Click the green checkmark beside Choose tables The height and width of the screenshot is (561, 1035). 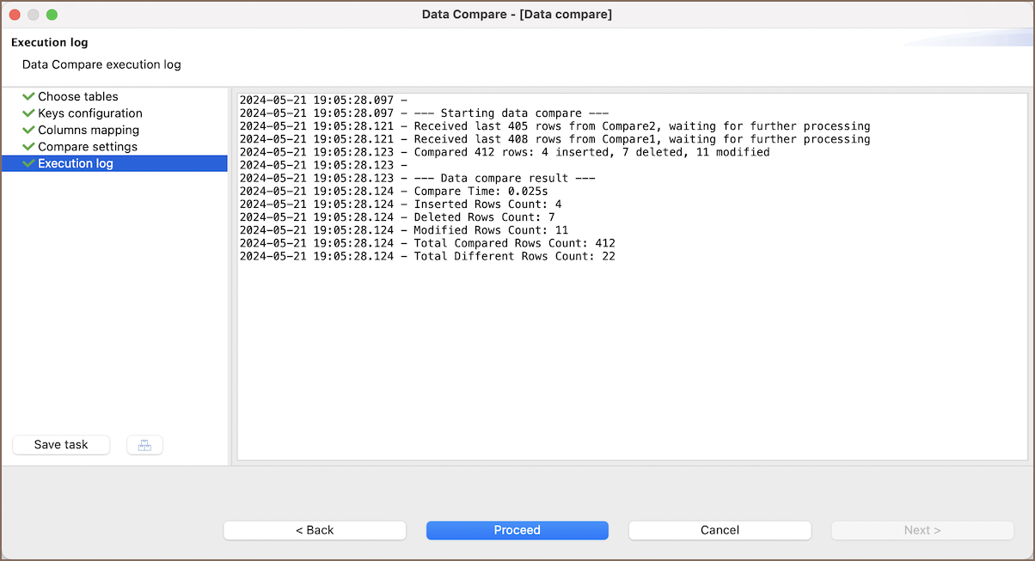[x=28, y=97]
